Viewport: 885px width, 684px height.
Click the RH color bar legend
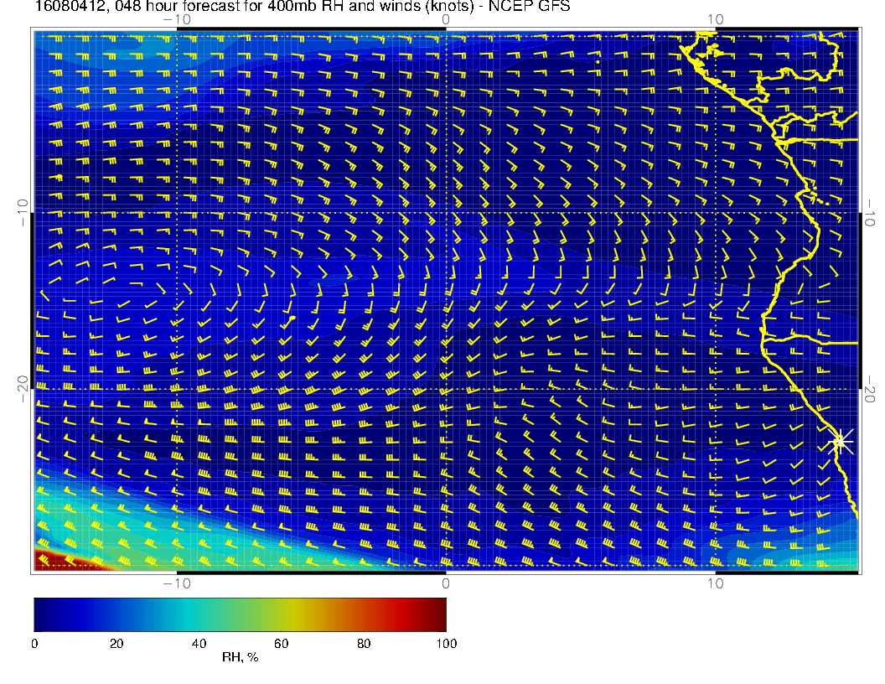(240, 614)
